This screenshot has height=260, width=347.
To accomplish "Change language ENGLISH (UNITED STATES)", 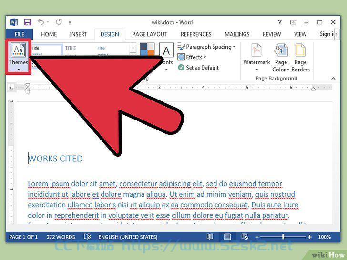I will (128, 237).
